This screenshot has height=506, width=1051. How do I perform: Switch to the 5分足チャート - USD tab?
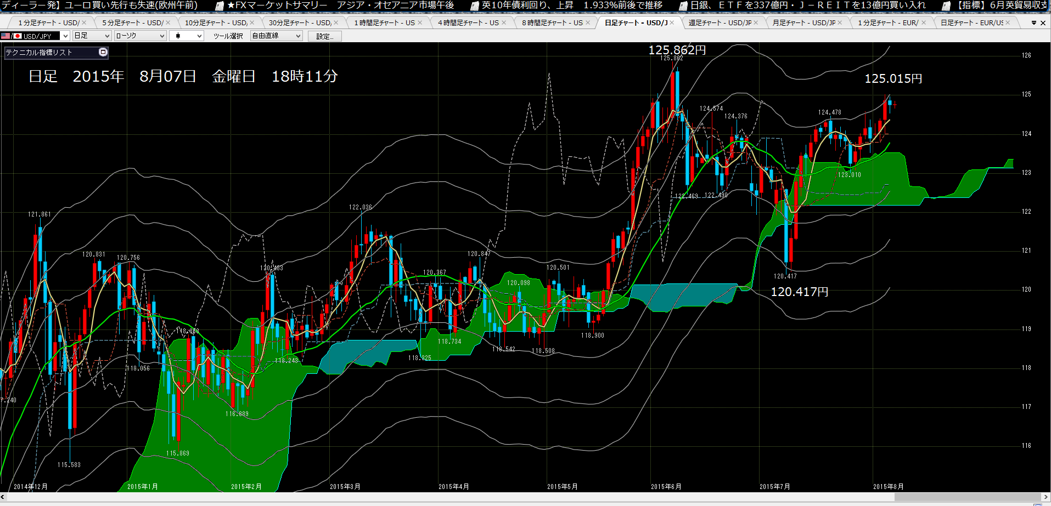pyautogui.click(x=132, y=22)
